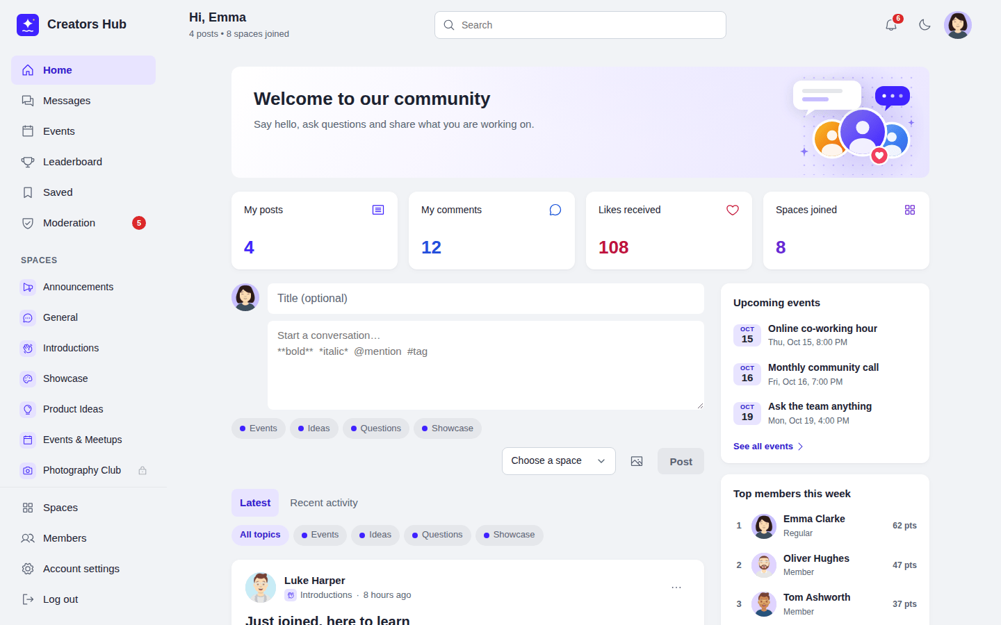
Task: Open Luke Harper's post avatar
Action: (261, 587)
